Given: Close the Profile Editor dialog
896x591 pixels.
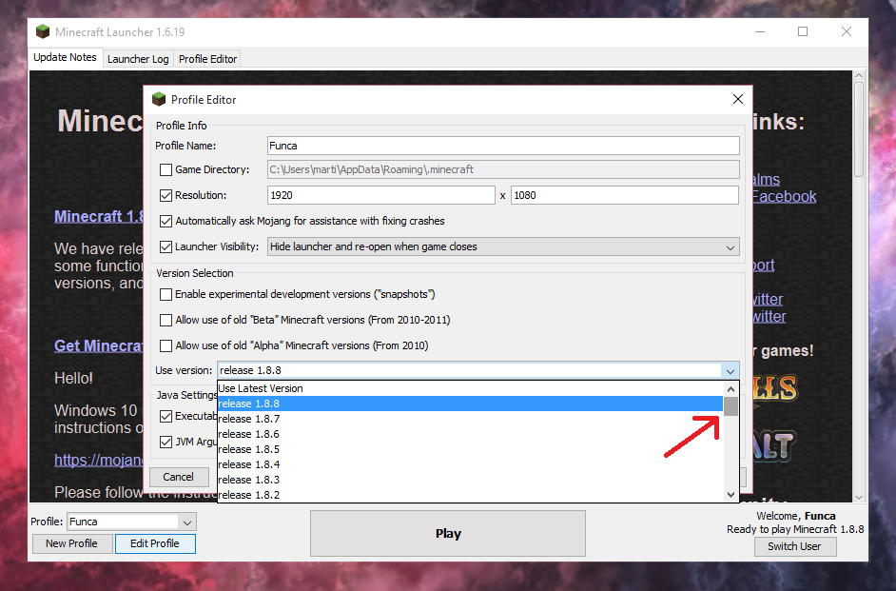Looking at the screenshot, I should (x=737, y=99).
